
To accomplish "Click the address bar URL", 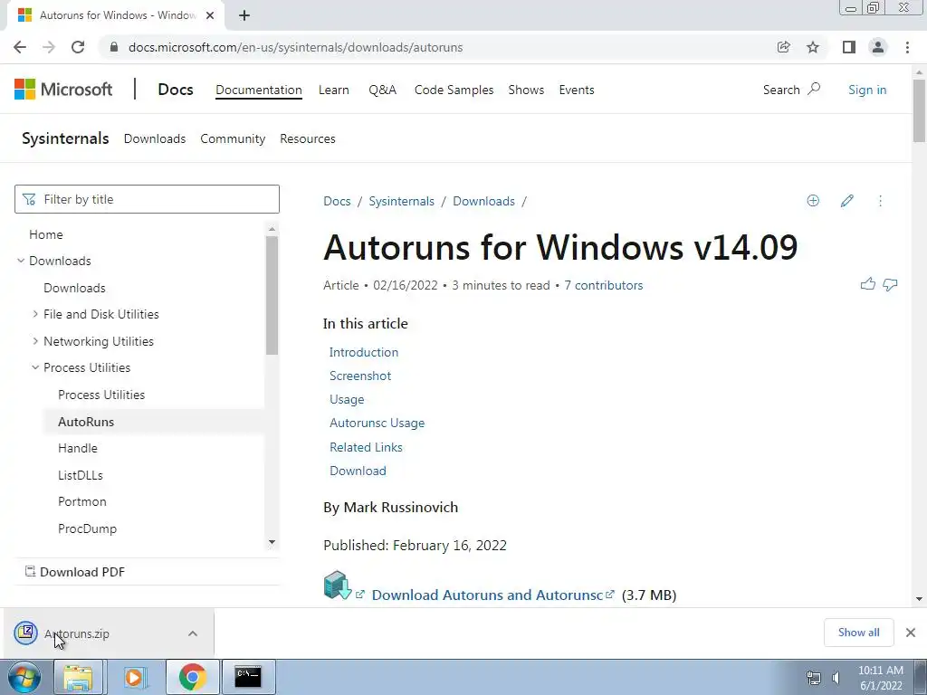I will (296, 47).
